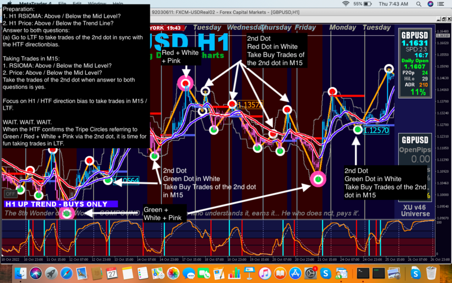Open the Mail stamp icon in dock
Screen dimensions: 452x283
pyautogui.click(x=82, y=273)
